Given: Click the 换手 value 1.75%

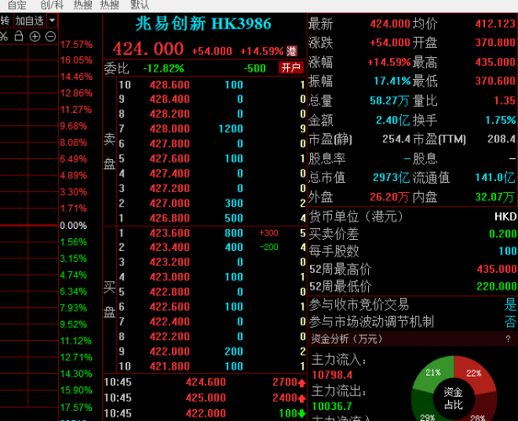Looking at the screenshot, I should click(500, 120).
